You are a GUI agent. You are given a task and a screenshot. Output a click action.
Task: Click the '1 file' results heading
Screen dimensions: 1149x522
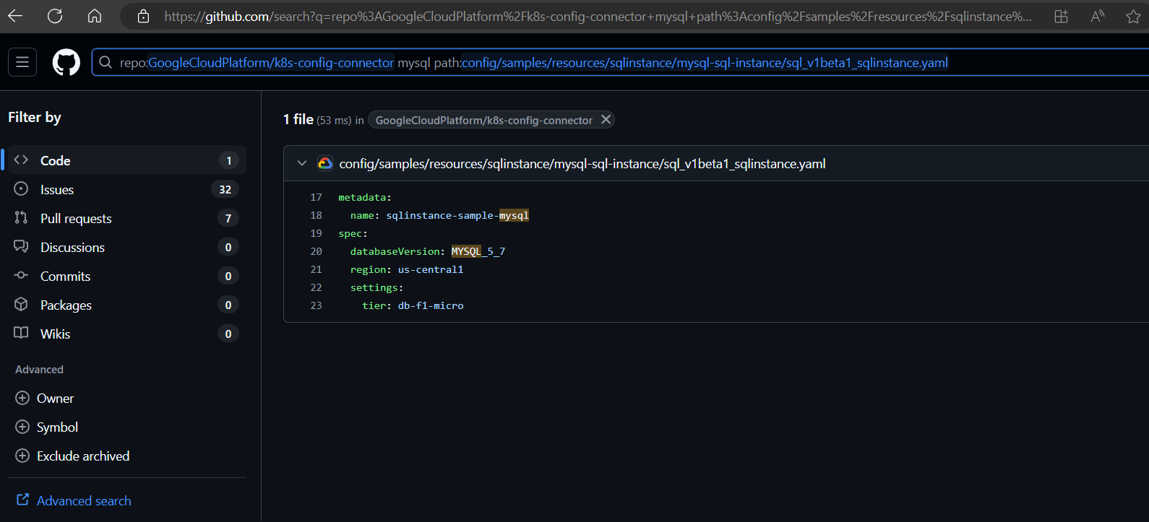click(298, 119)
